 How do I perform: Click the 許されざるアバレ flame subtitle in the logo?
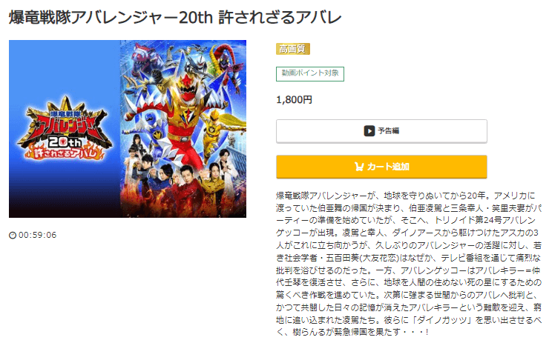tap(65, 152)
